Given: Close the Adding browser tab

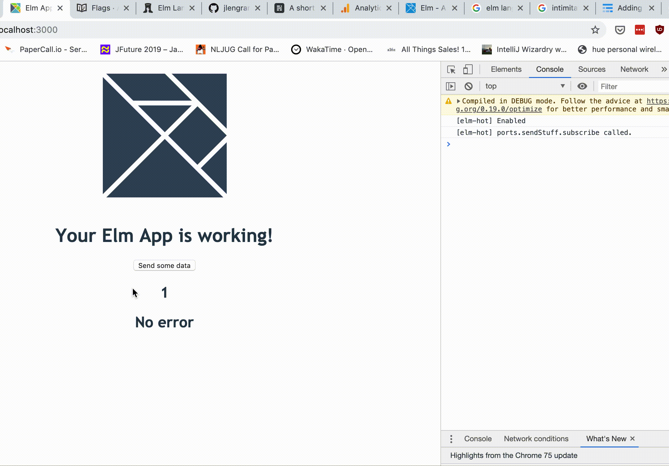Looking at the screenshot, I should tap(652, 8).
